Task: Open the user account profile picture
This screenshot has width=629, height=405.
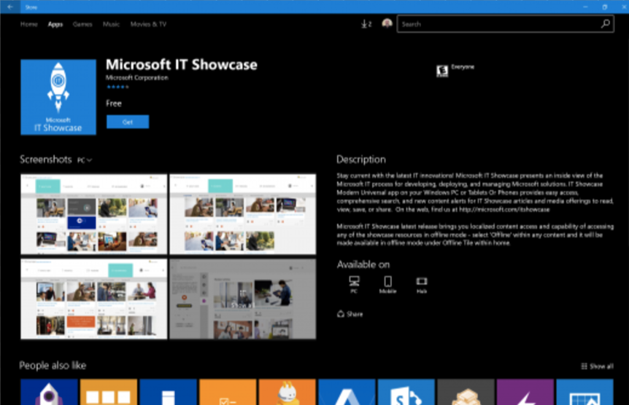Action: [387, 24]
